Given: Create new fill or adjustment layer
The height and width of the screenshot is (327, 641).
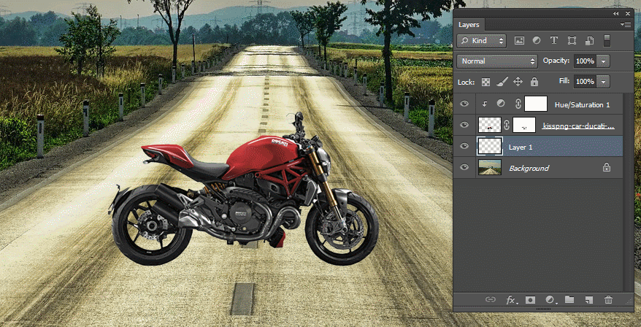Looking at the screenshot, I should tap(550, 300).
